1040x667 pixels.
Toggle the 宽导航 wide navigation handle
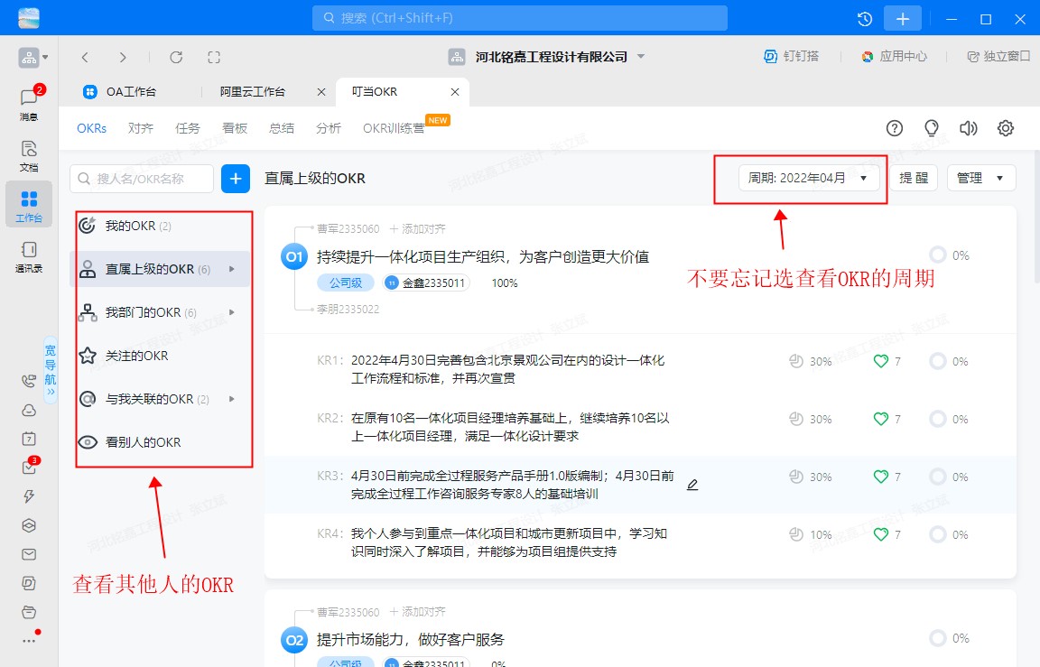pos(51,370)
